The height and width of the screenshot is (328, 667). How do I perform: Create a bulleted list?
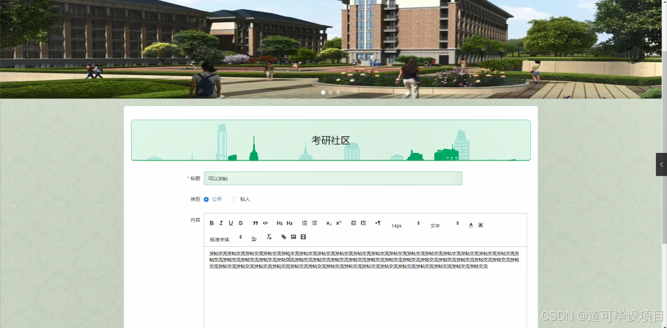point(314,223)
